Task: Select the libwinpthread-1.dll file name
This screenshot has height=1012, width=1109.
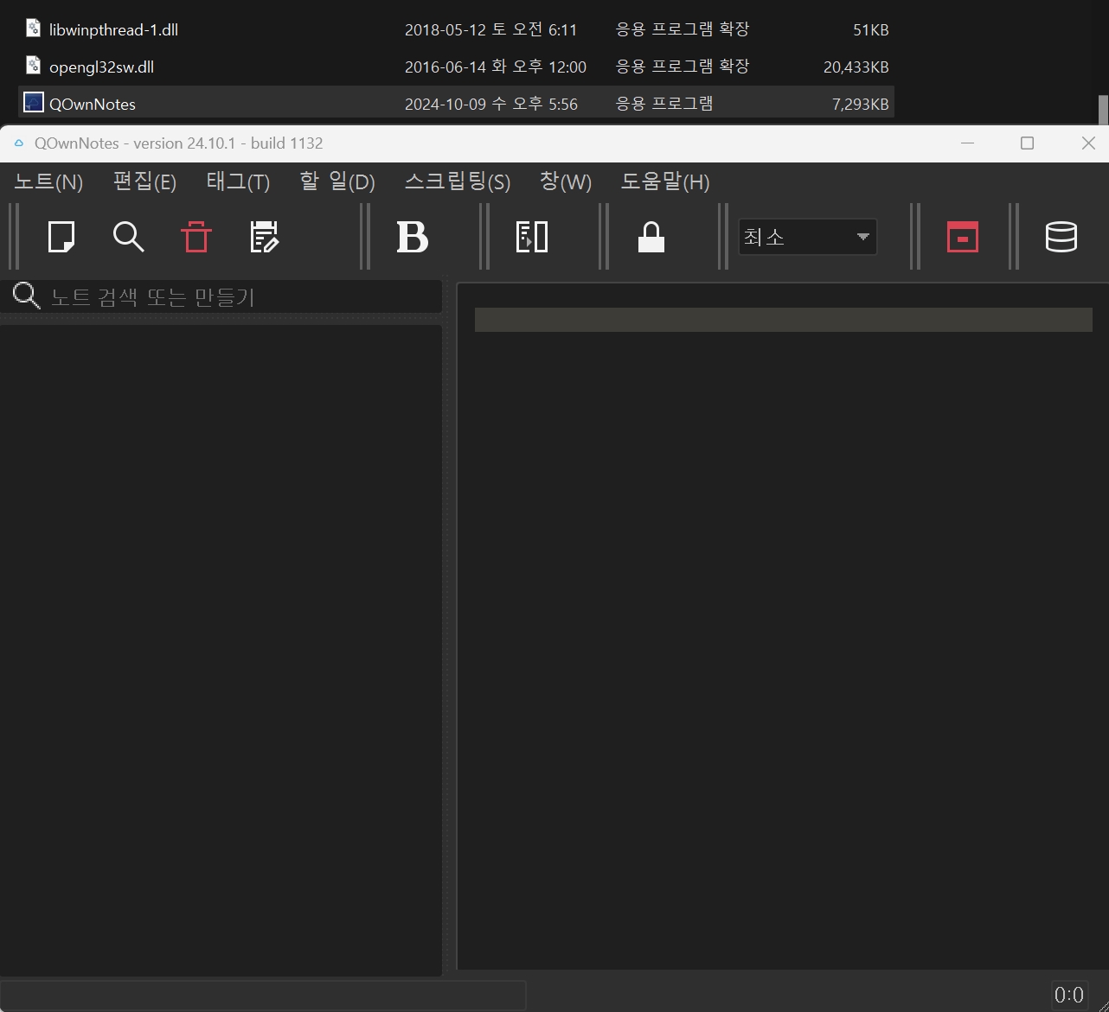Action: tap(113, 29)
